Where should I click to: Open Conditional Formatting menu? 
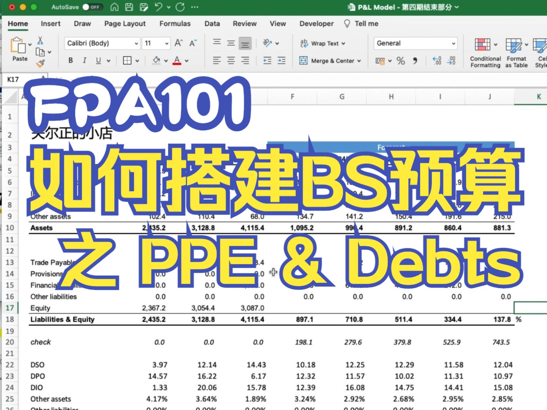tap(485, 53)
